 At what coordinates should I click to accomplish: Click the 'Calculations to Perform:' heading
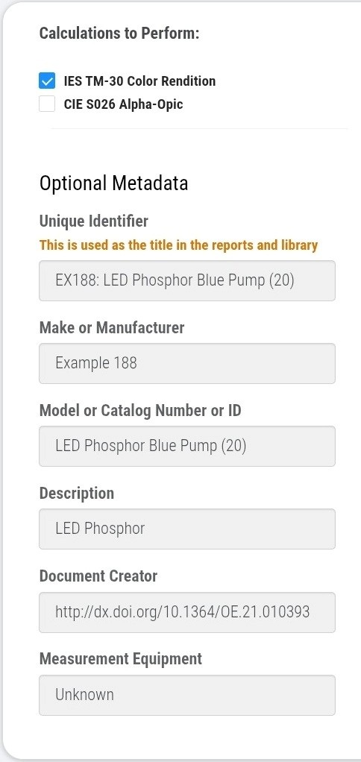(119, 34)
